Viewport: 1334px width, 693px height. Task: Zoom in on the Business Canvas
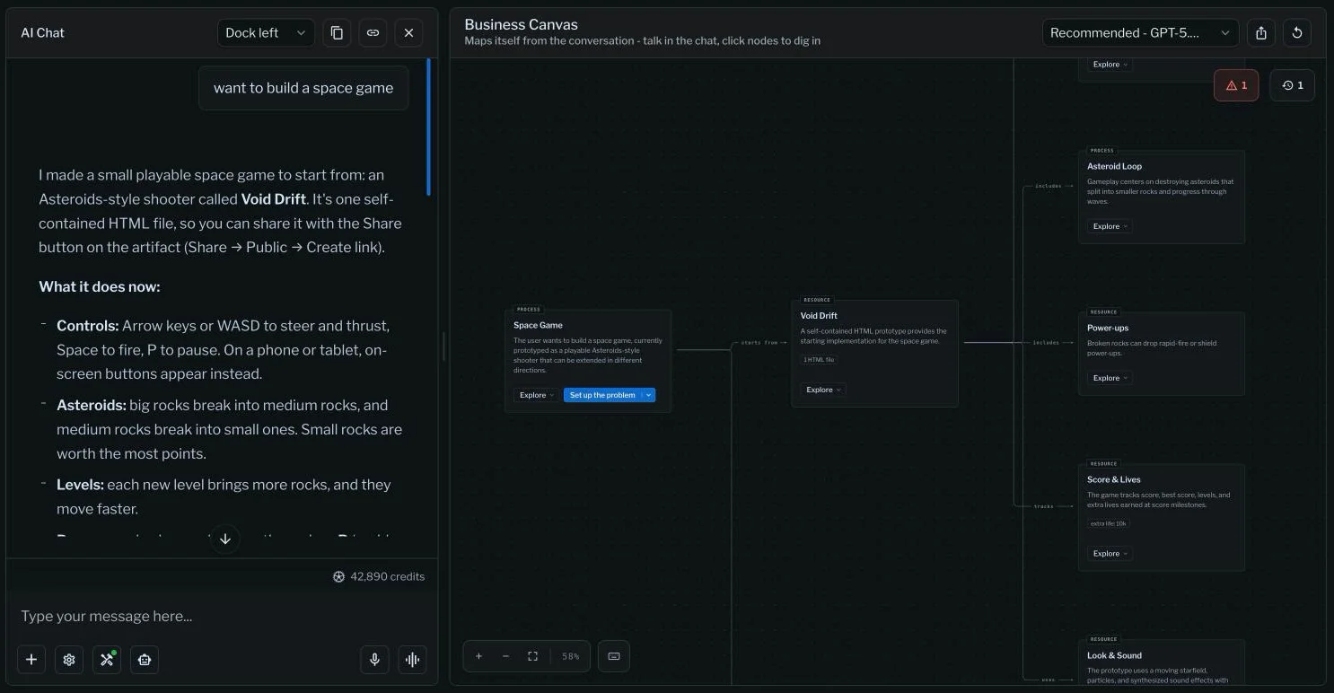click(x=478, y=656)
